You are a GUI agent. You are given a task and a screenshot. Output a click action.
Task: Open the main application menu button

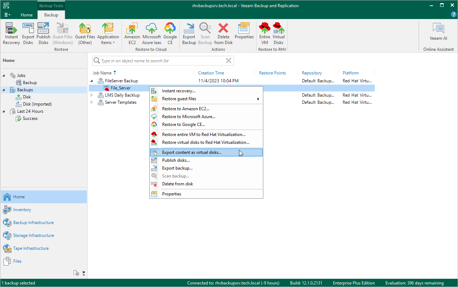[7, 15]
